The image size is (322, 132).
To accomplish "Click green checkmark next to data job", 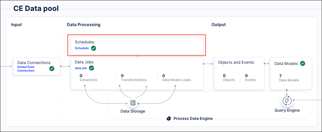I will click(x=91, y=68).
